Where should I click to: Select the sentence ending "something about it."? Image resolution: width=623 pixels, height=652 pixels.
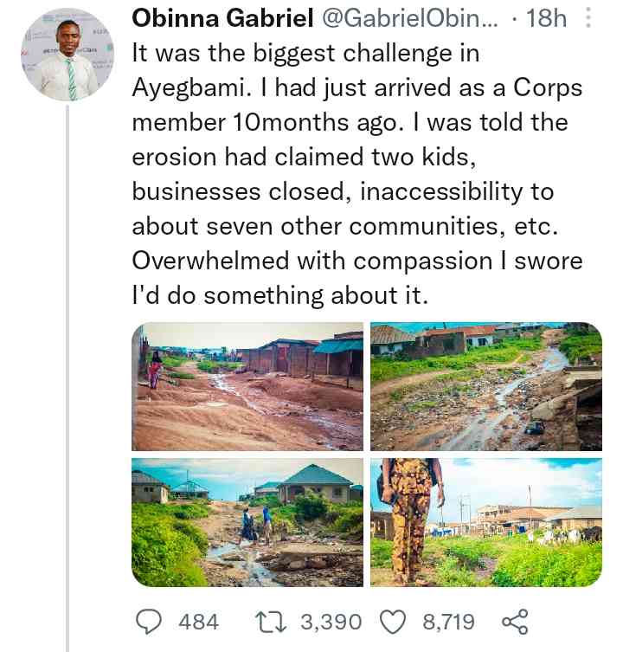coord(280,295)
